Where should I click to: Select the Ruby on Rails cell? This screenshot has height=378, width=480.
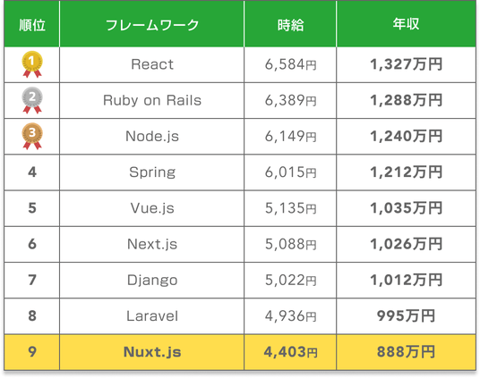(x=152, y=100)
